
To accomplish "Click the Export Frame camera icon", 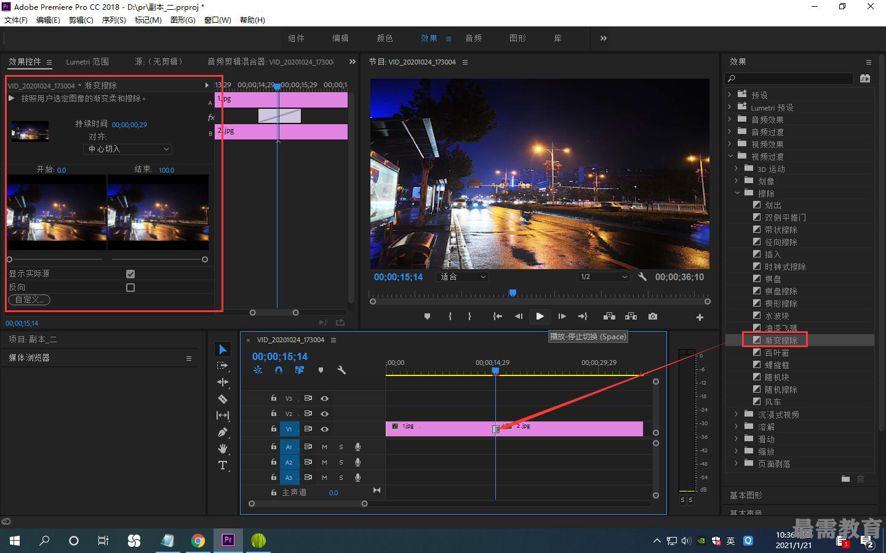I will [653, 316].
